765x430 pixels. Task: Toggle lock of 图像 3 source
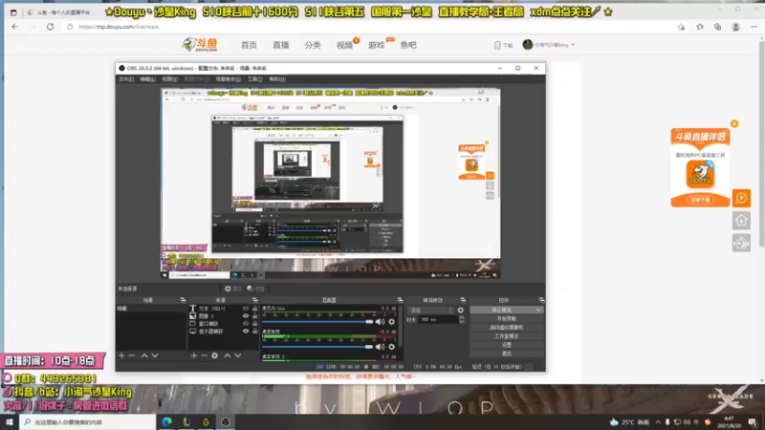pyautogui.click(x=254, y=316)
